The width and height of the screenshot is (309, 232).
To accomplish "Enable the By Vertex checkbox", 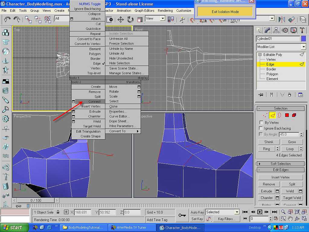I will (x=261, y=123).
